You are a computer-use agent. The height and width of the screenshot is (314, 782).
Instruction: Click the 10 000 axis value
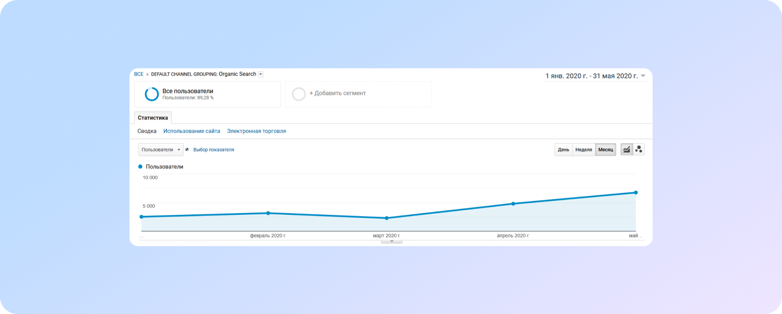click(150, 177)
